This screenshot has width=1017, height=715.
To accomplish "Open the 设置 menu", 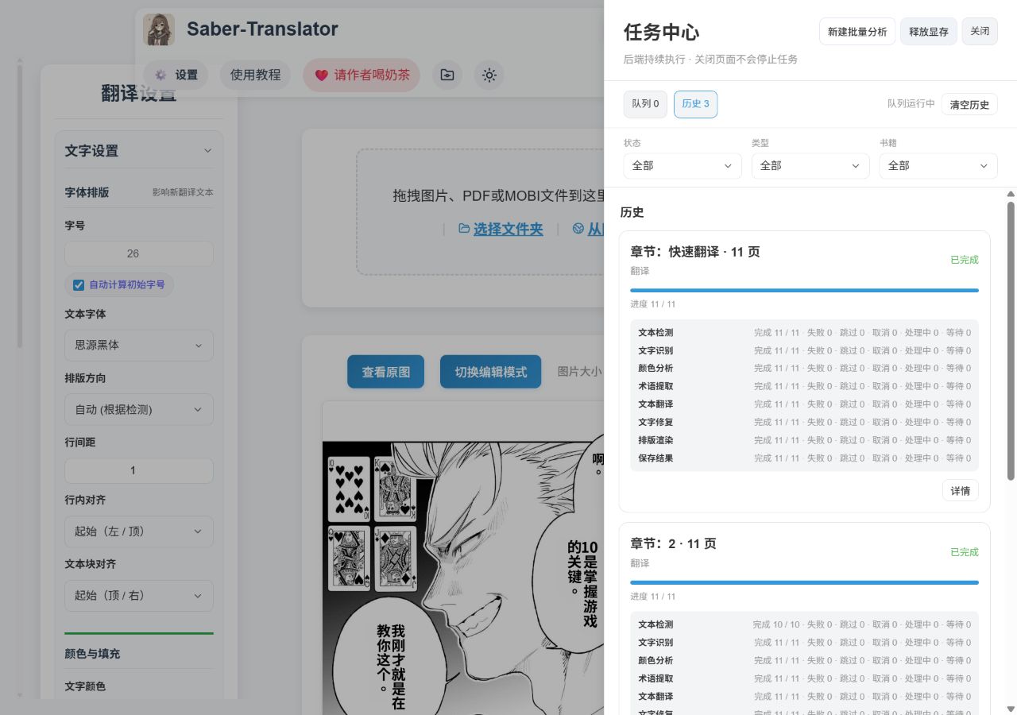I will tap(176, 75).
